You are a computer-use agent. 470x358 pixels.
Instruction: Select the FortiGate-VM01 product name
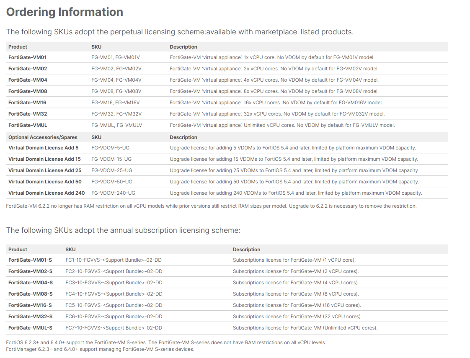pyautogui.click(x=27, y=57)
